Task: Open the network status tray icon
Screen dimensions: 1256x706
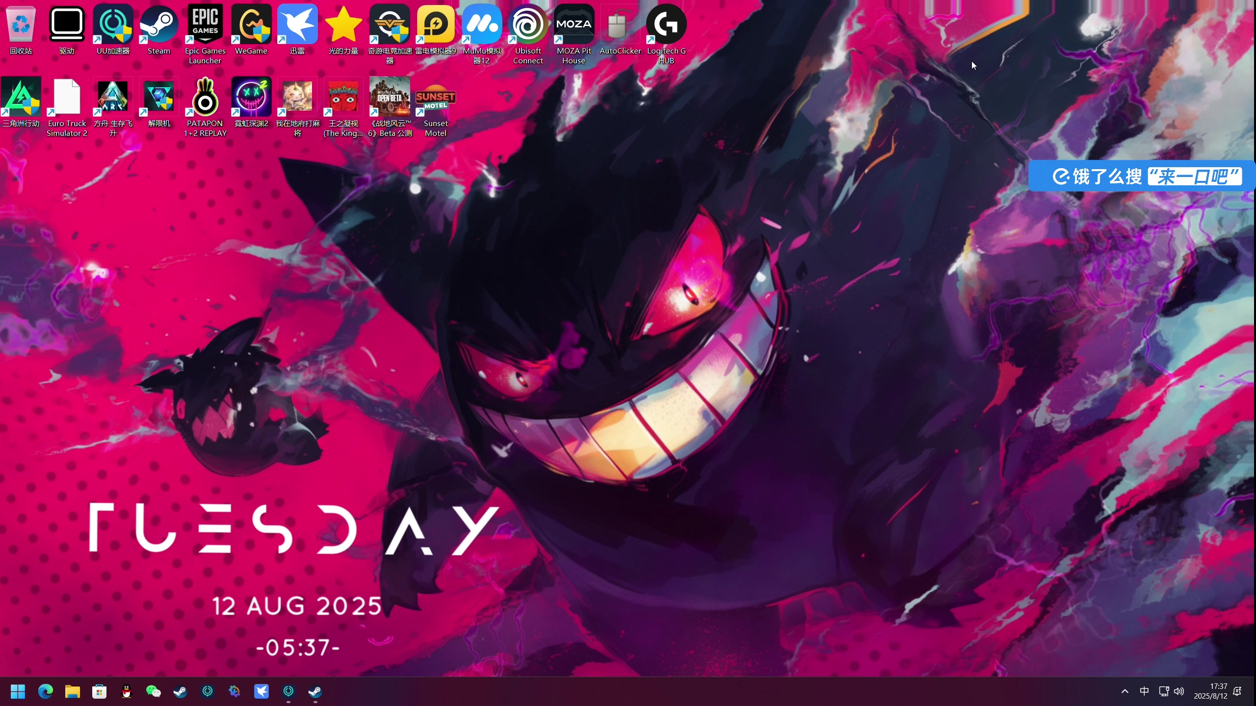Action: pyautogui.click(x=1164, y=691)
